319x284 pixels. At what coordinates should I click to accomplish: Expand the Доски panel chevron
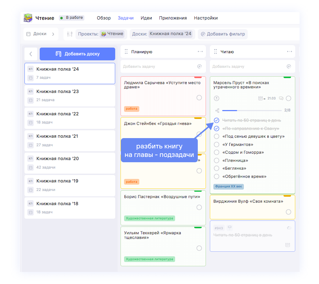click(x=53, y=34)
